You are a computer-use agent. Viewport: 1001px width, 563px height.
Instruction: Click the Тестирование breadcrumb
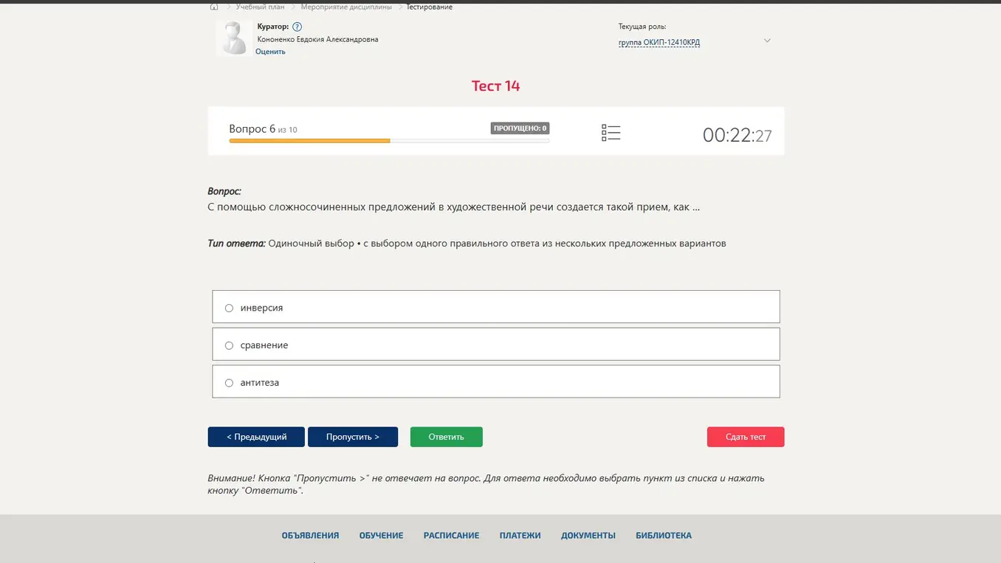(430, 7)
